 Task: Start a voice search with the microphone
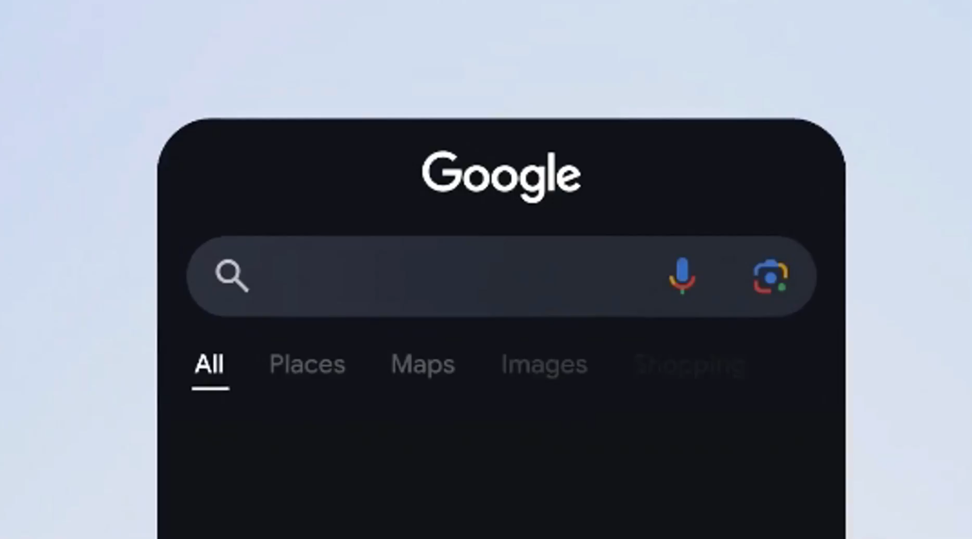(682, 276)
